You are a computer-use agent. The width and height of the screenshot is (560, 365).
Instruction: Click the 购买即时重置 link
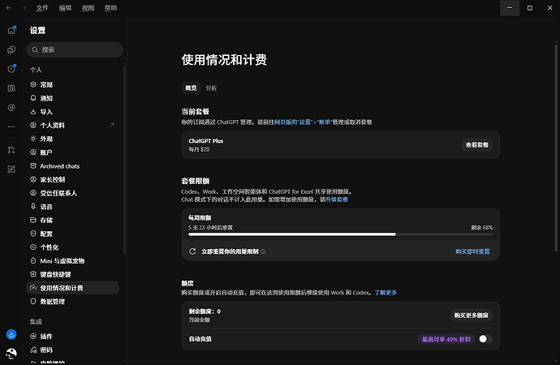coord(472,251)
